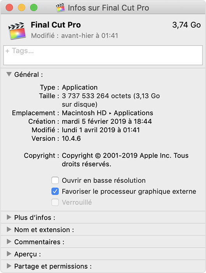
Task: Expand the Plus d'infos section
Action: 9,217
